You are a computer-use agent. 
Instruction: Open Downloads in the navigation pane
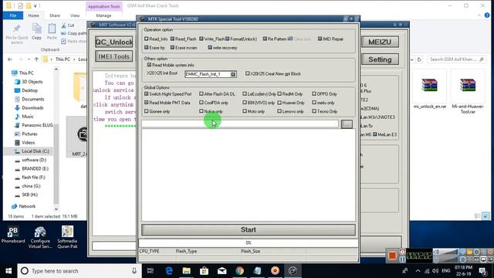pos(32,108)
